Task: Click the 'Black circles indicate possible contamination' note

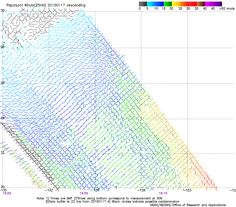Action: 145,202
